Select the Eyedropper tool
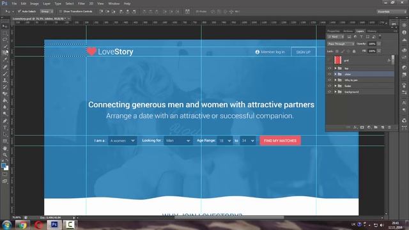This screenshot has width=409, height=230. [4, 59]
